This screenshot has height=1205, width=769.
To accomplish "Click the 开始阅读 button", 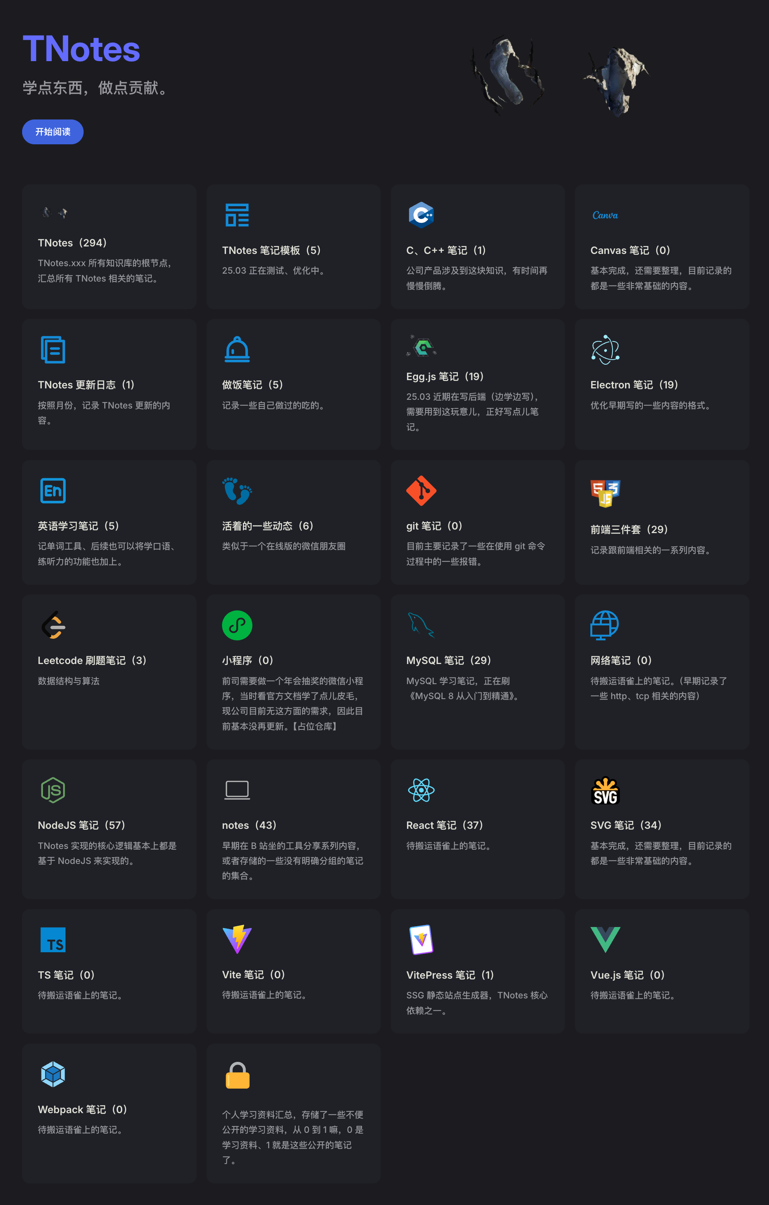I will coord(52,132).
